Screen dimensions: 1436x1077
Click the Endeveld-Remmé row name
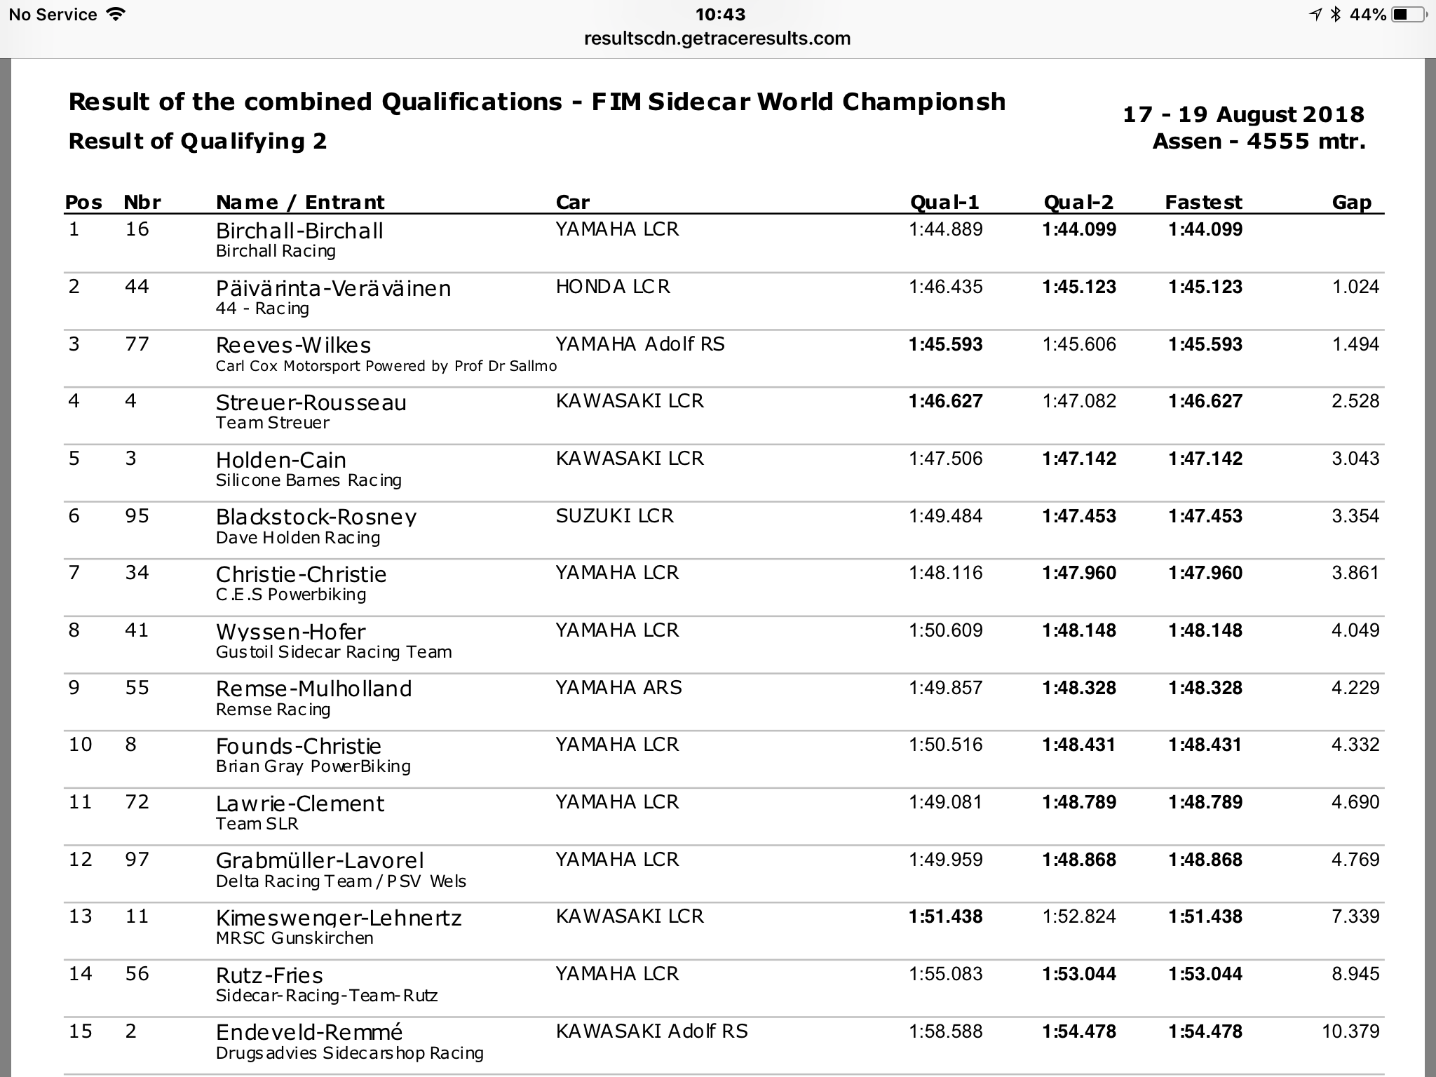[309, 1032]
